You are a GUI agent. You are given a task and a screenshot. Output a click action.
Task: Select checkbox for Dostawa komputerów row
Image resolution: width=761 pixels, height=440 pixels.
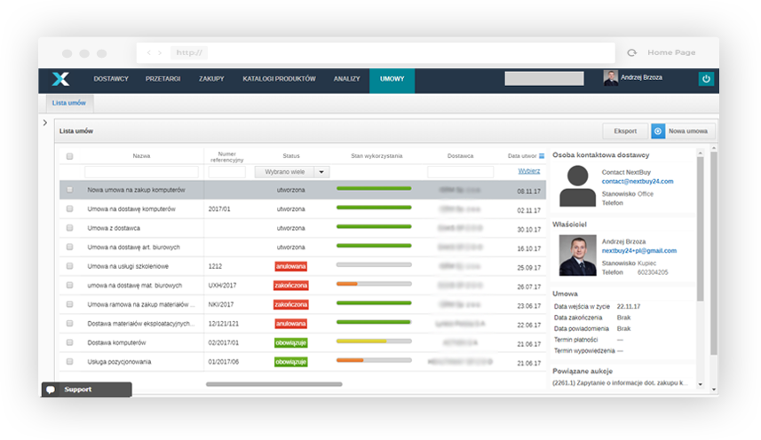click(69, 342)
